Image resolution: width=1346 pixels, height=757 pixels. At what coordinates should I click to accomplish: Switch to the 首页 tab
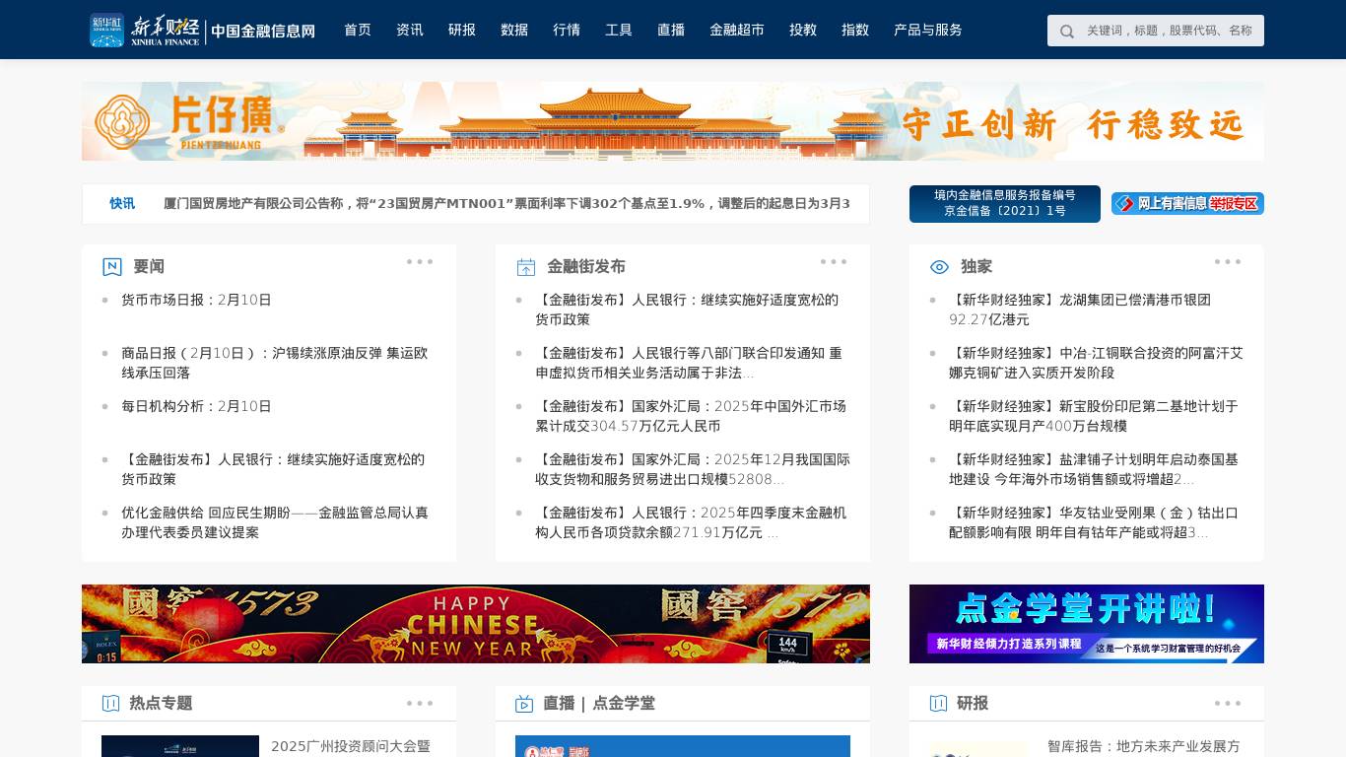(357, 30)
